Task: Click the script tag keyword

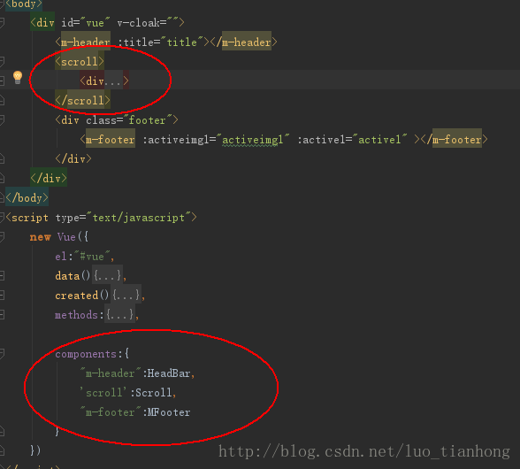Action: [x=30, y=218]
